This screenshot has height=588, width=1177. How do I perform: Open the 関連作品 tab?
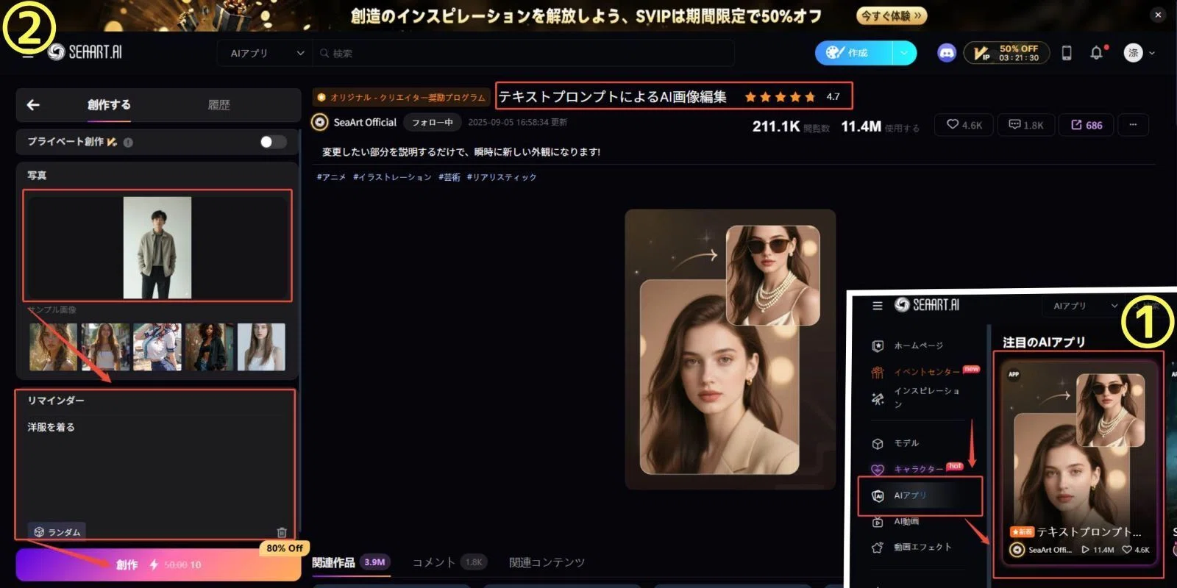pos(351,562)
